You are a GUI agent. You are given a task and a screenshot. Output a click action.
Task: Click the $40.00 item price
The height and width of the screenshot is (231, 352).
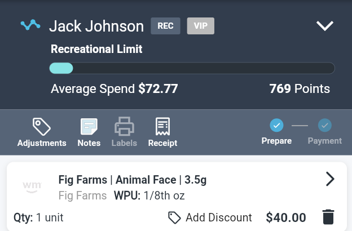pyautogui.click(x=286, y=217)
